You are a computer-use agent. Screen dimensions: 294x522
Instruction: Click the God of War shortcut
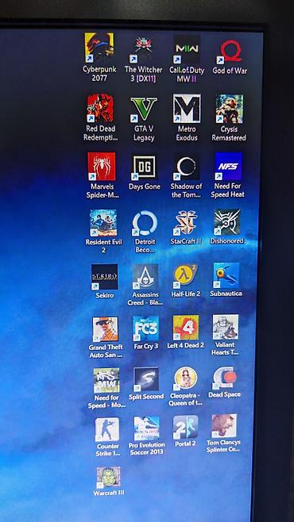tap(230, 51)
